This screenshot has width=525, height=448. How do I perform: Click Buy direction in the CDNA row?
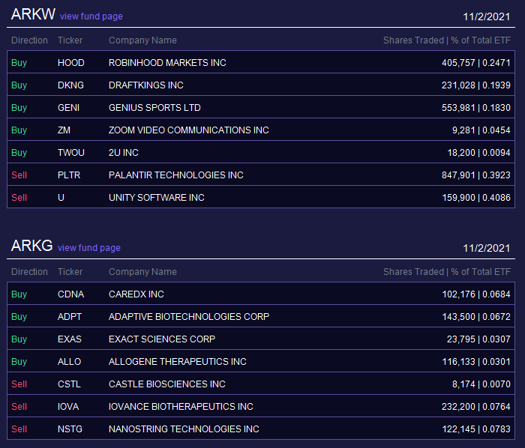click(x=19, y=294)
